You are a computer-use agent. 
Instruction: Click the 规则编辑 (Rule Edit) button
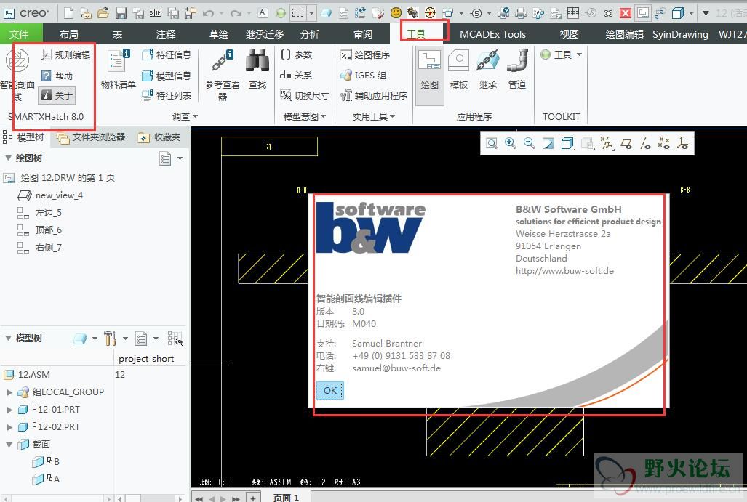(65, 54)
